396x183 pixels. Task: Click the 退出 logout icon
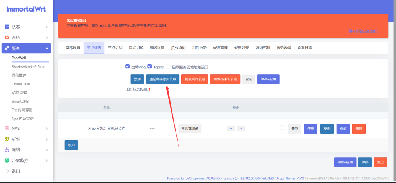tap(7, 171)
